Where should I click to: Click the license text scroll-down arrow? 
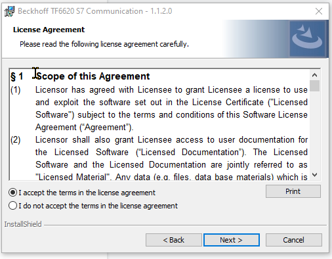pyautogui.click(x=315, y=175)
